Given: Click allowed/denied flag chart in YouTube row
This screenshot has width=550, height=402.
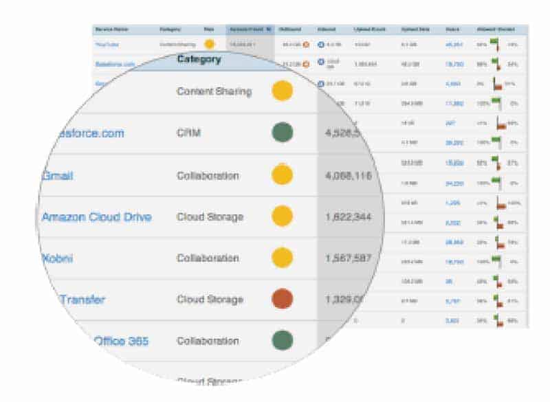Looking at the screenshot, I should pos(495,45).
